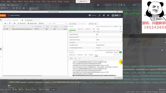166x93 pixels.
Task: Open the Translate menu in PyCharm
Action: (66, 2)
